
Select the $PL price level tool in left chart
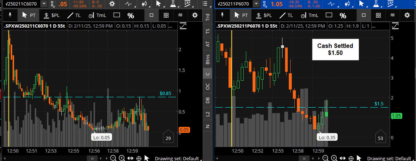click(x=51, y=15)
